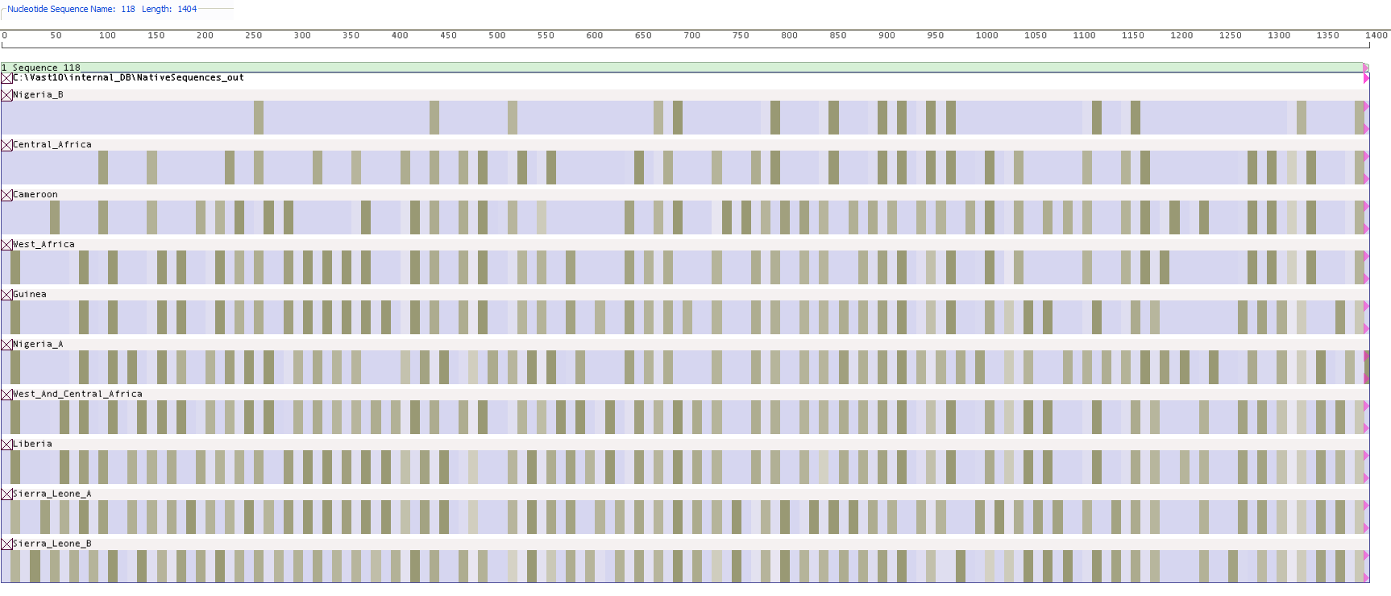Click lower pink arrow of Liberia track
The image size is (1391, 596).
[1366, 478]
